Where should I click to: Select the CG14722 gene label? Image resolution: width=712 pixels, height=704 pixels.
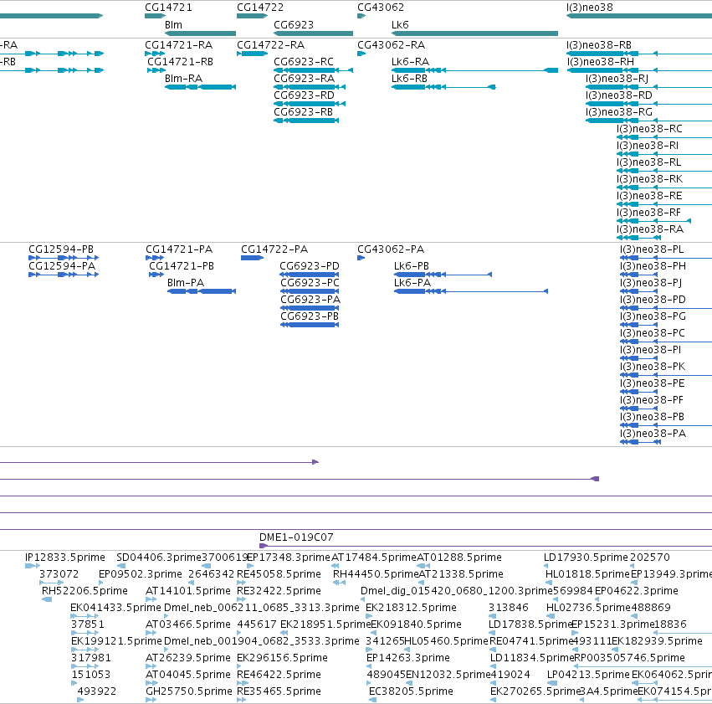pyautogui.click(x=260, y=8)
